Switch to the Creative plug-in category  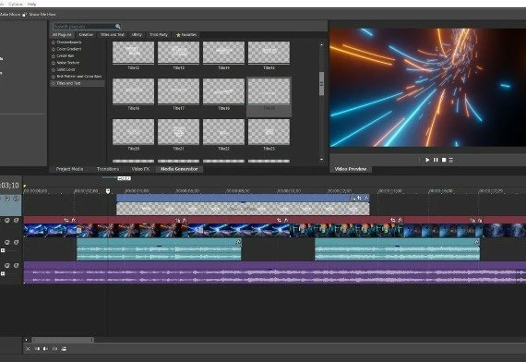click(86, 34)
